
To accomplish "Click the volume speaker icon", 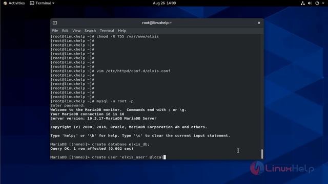I will [x=310, y=3].
